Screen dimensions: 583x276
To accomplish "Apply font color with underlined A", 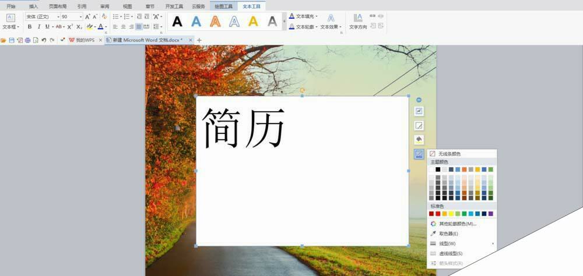I will (100, 27).
